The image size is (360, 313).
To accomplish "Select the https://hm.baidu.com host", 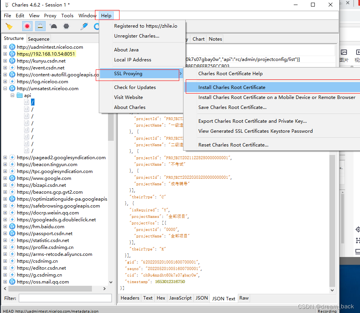I will tap(41, 227).
